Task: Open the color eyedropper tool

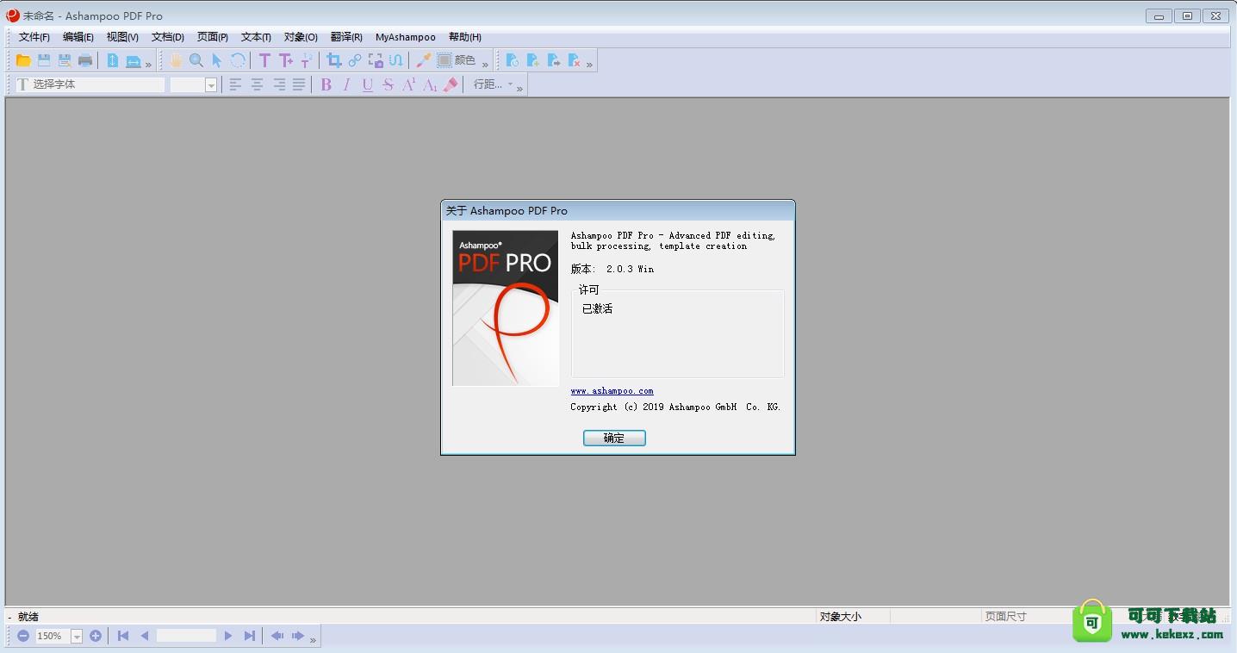Action: (x=423, y=60)
